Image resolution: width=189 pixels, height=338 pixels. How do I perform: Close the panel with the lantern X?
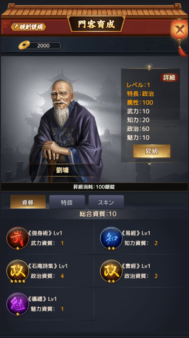[x=179, y=30]
